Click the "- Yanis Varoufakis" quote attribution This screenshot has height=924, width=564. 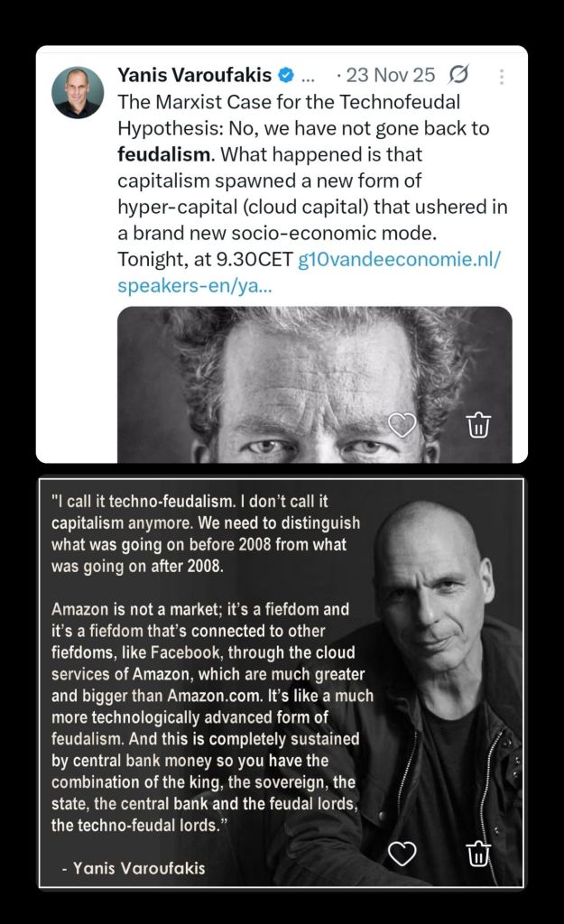tap(134, 869)
